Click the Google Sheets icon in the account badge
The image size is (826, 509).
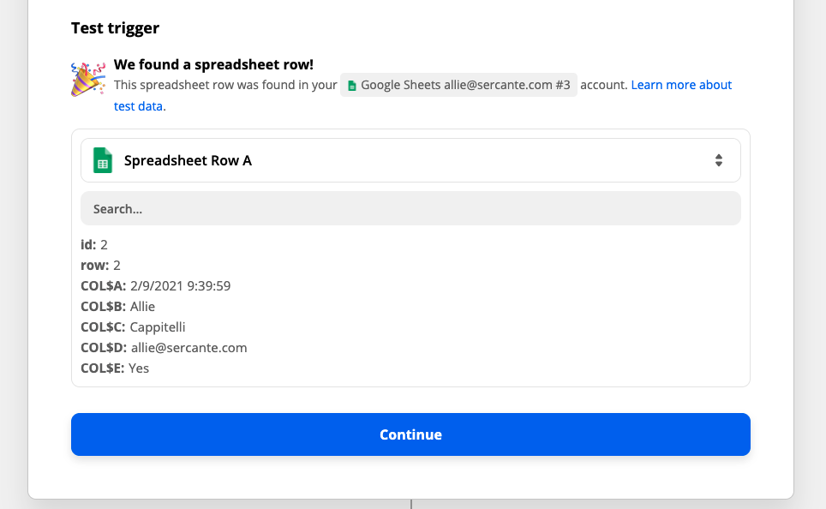click(351, 84)
